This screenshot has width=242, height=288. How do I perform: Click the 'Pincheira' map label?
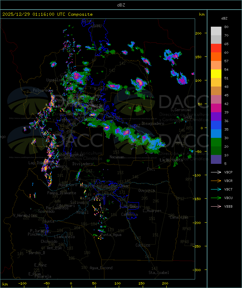click(37, 234)
